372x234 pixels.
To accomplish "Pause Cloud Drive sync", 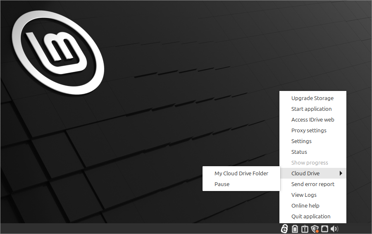I will (x=241, y=184).
